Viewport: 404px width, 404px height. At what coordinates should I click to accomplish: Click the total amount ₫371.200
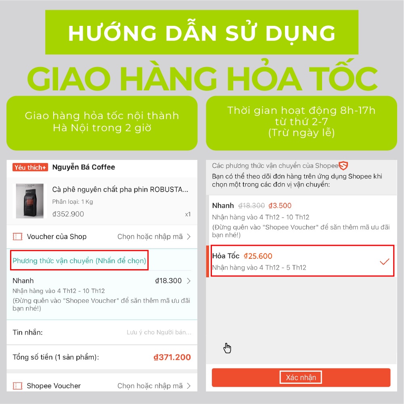[172, 357]
